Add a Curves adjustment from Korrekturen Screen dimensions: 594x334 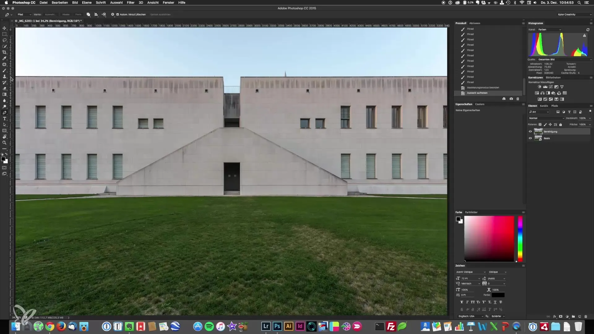551,87
